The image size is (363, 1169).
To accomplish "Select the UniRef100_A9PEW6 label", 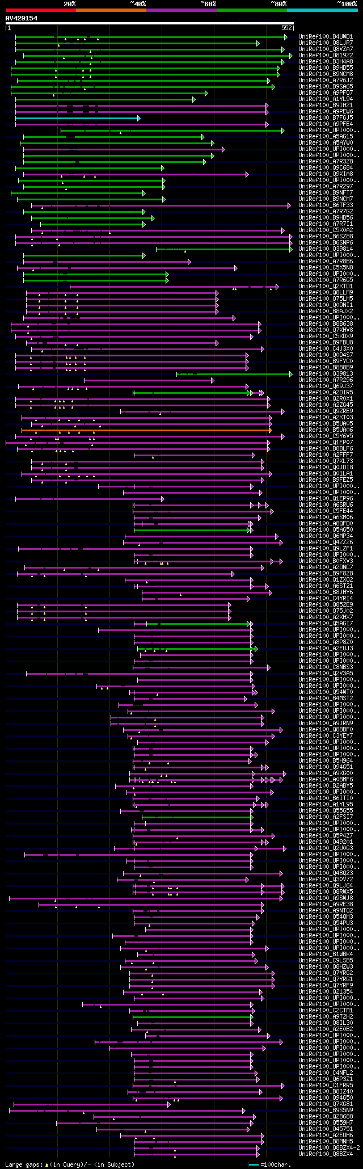I will 326,112.
